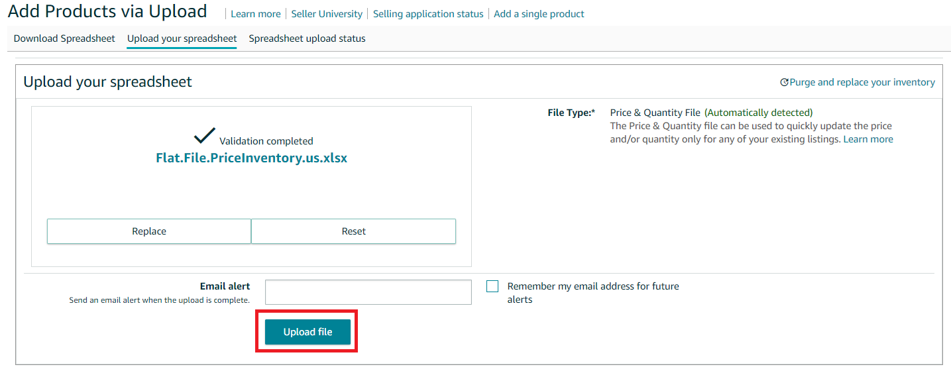Image resolution: width=951 pixels, height=377 pixels.
Task: Click the Purge and replace refresh icon
Action: (784, 83)
